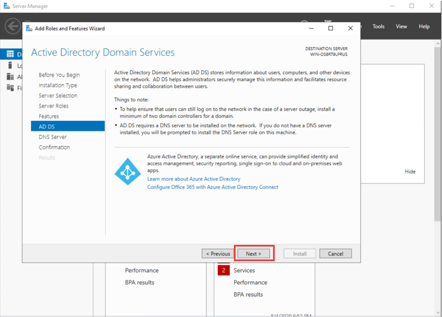Click the Next button
442x317 pixels.
(253, 254)
